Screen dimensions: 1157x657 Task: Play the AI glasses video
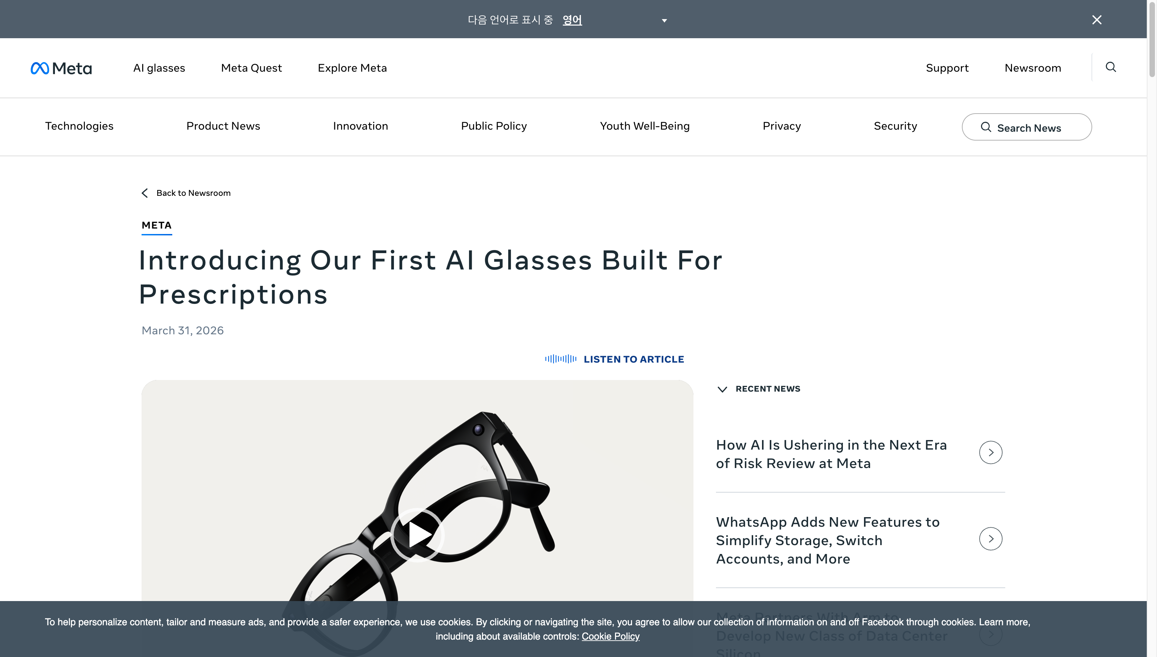tap(417, 535)
